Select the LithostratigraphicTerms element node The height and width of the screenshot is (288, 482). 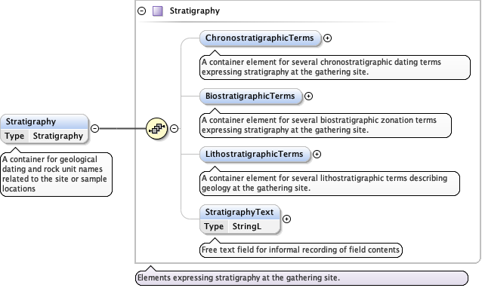coord(255,154)
